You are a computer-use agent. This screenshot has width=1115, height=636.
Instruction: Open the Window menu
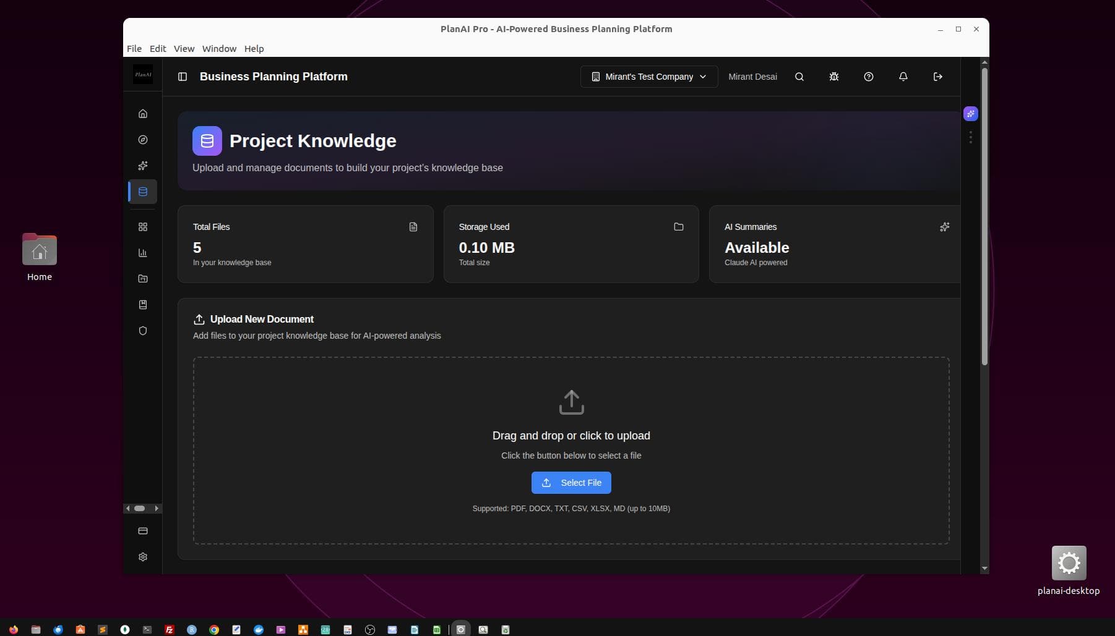tap(218, 48)
